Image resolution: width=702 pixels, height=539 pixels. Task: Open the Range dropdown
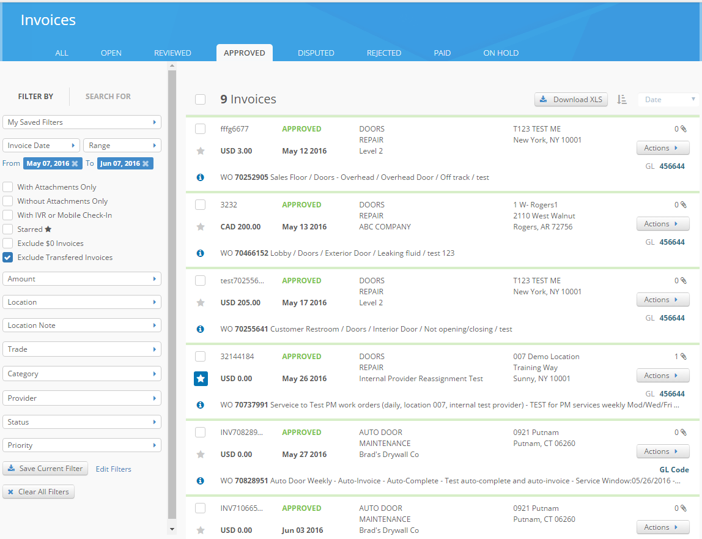pyautogui.click(x=122, y=146)
